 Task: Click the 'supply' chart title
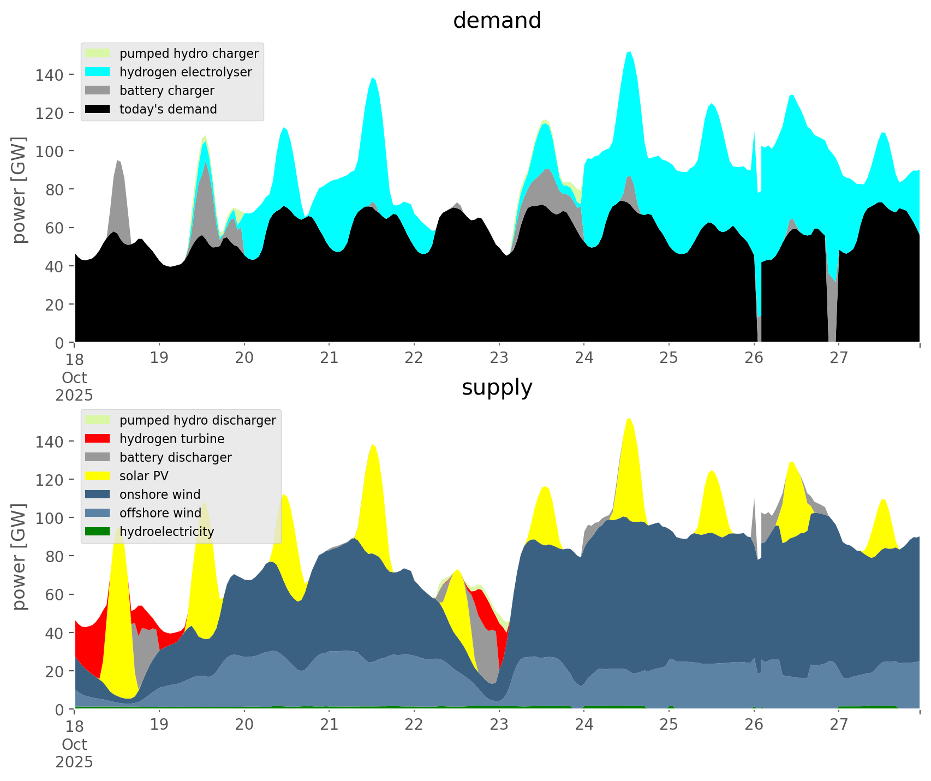[x=497, y=387]
